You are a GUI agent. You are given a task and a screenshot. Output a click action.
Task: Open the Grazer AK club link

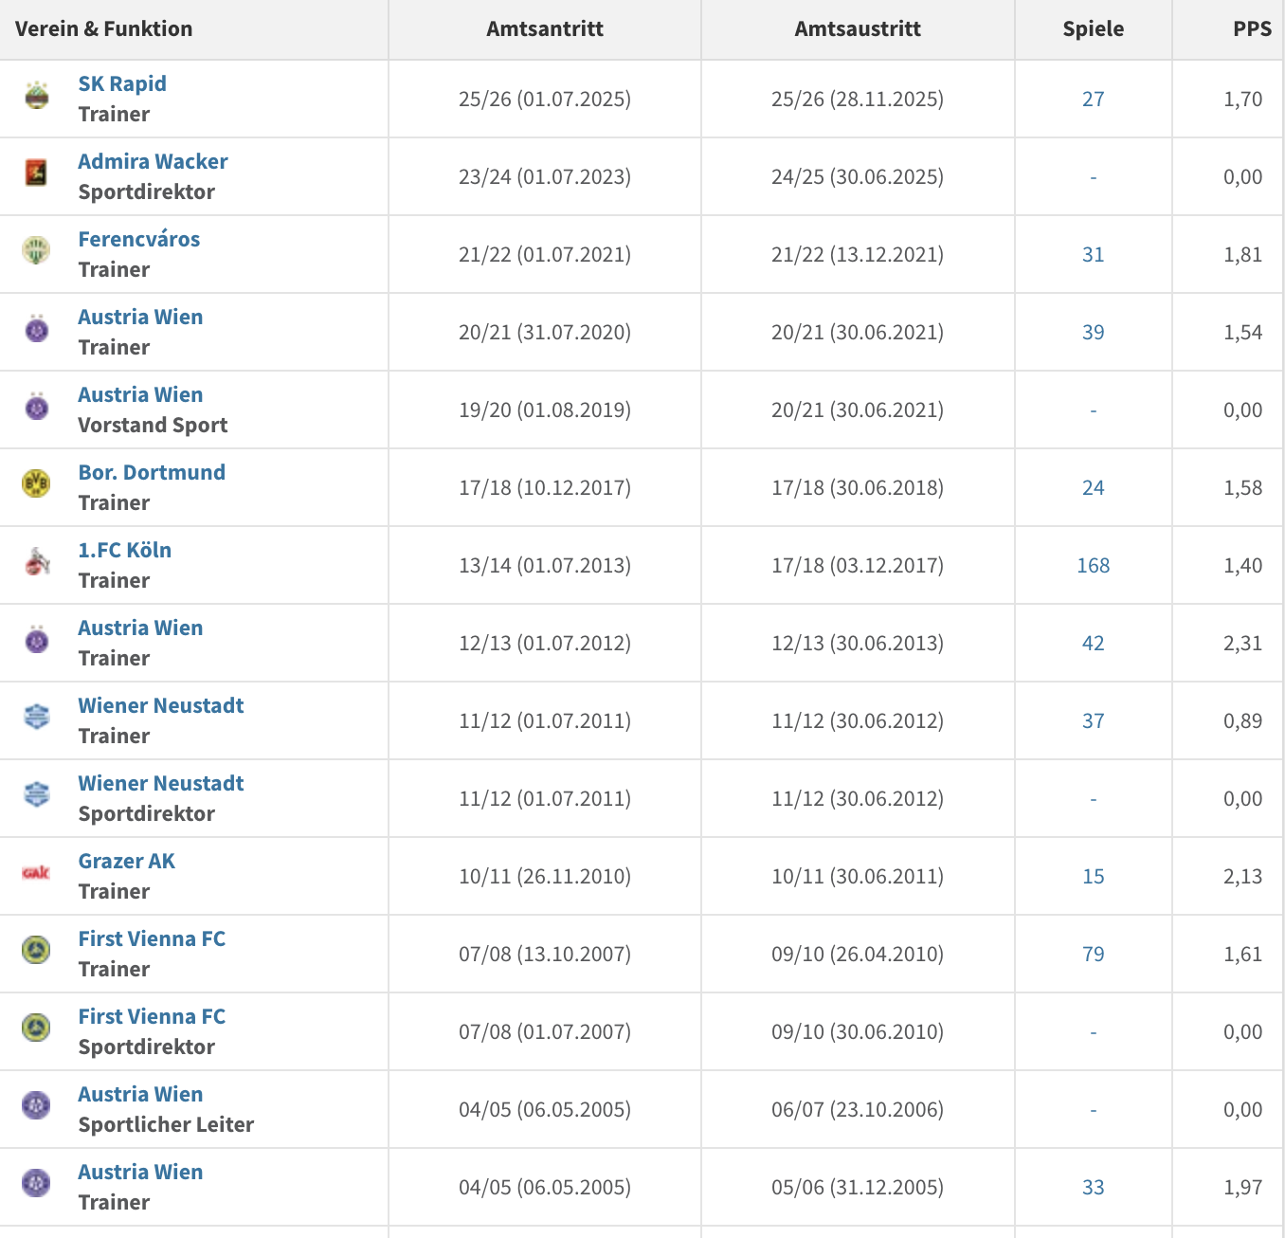pyautogui.click(x=127, y=861)
